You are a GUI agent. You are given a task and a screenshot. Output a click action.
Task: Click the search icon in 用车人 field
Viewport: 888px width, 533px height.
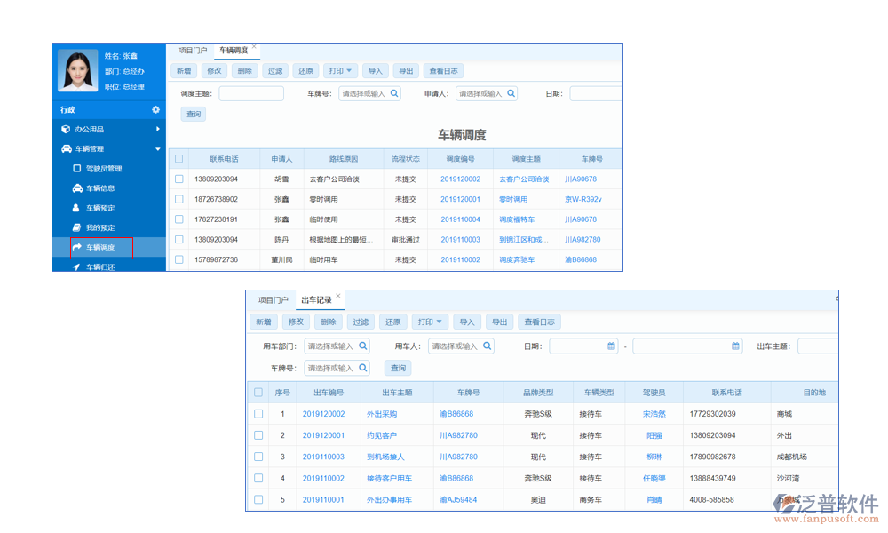(x=487, y=346)
